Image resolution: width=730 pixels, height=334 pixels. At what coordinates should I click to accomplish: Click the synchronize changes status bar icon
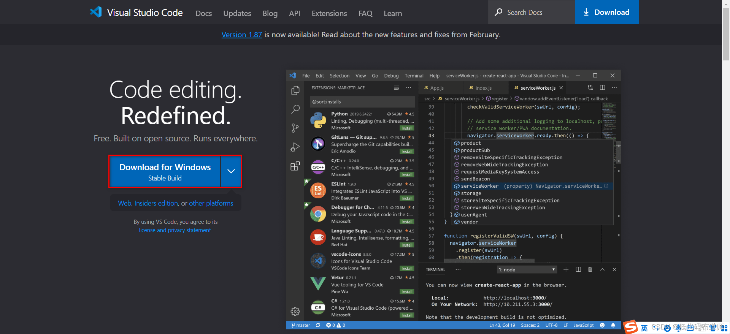pos(318,325)
